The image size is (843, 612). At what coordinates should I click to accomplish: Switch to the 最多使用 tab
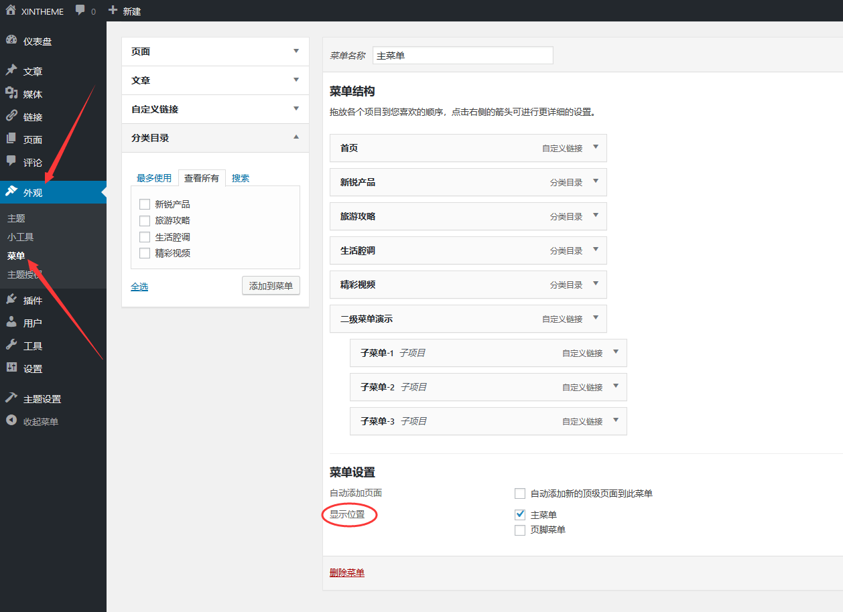154,178
